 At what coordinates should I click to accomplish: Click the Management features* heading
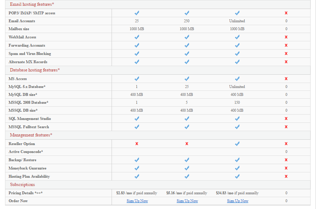click(31, 135)
